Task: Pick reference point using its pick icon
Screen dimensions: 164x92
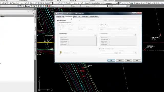Action: pos(95,35)
